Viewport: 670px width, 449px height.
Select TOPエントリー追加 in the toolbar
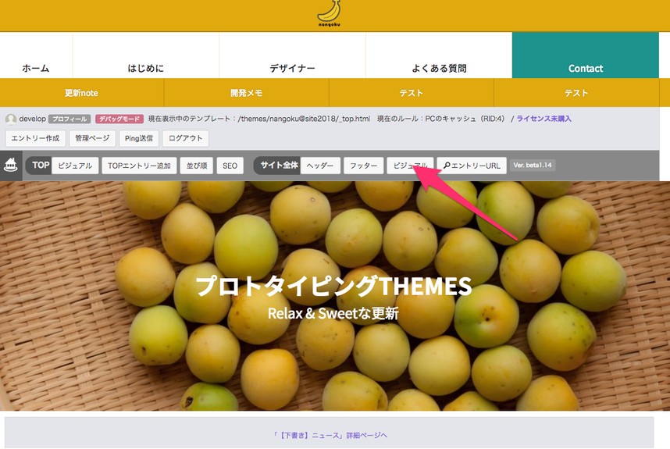tap(139, 166)
